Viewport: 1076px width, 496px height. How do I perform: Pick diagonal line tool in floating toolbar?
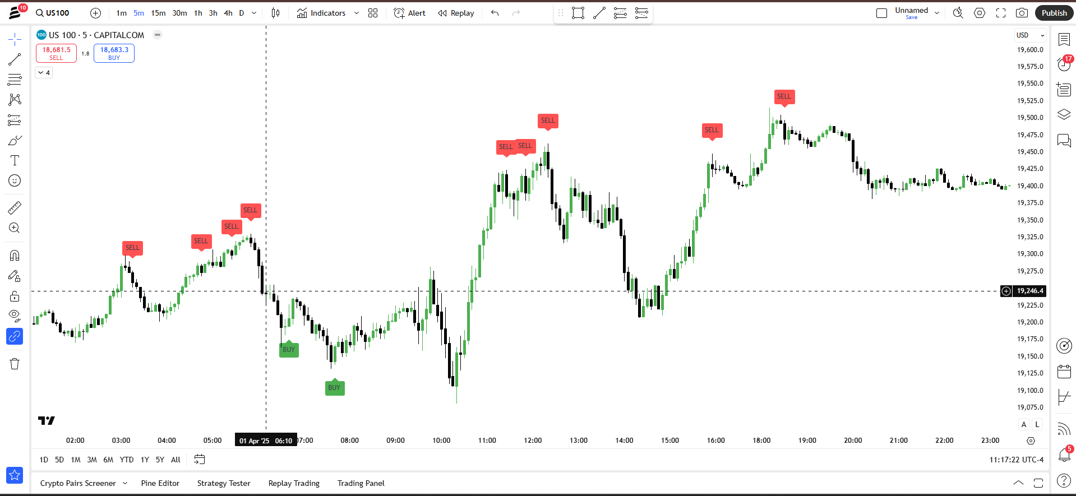pyautogui.click(x=599, y=13)
